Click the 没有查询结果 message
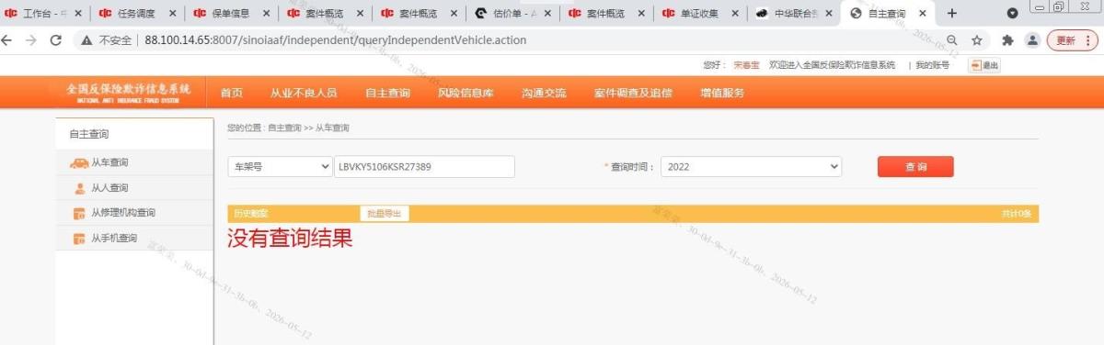Image resolution: width=1104 pixels, height=345 pixels. pyautogui.click(x=290, y=239)
